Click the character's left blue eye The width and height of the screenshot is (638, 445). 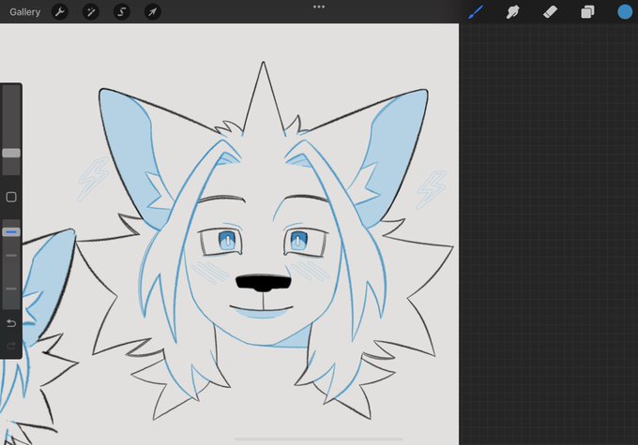(x=227, y=240)
